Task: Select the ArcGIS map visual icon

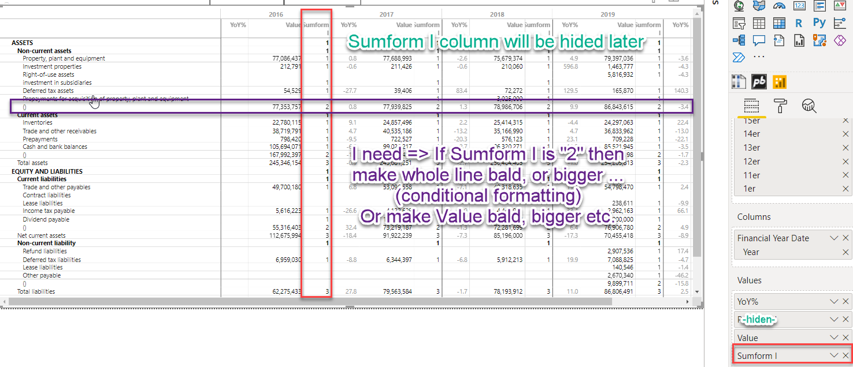Action: (739, 5)
